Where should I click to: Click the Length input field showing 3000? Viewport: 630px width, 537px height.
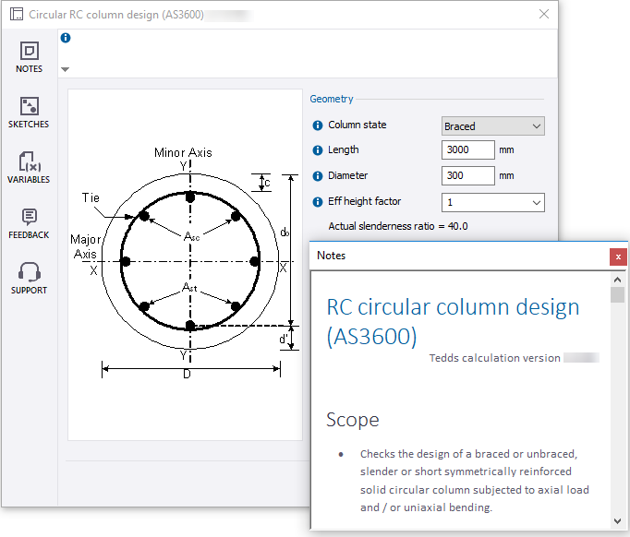(467, 150)
